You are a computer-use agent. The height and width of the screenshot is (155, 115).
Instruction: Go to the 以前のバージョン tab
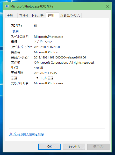pyautogui.click(x=70, y=16)
